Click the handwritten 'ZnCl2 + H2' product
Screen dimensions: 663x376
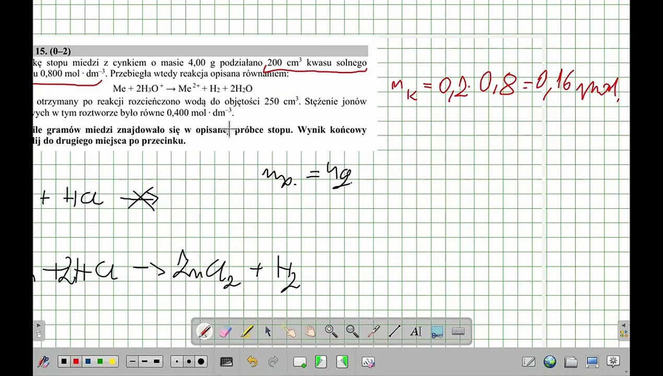click(237, 271)
